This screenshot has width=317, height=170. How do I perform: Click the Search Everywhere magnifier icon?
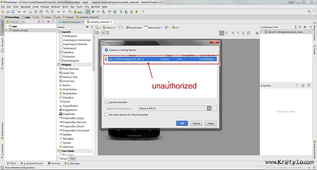309,12
